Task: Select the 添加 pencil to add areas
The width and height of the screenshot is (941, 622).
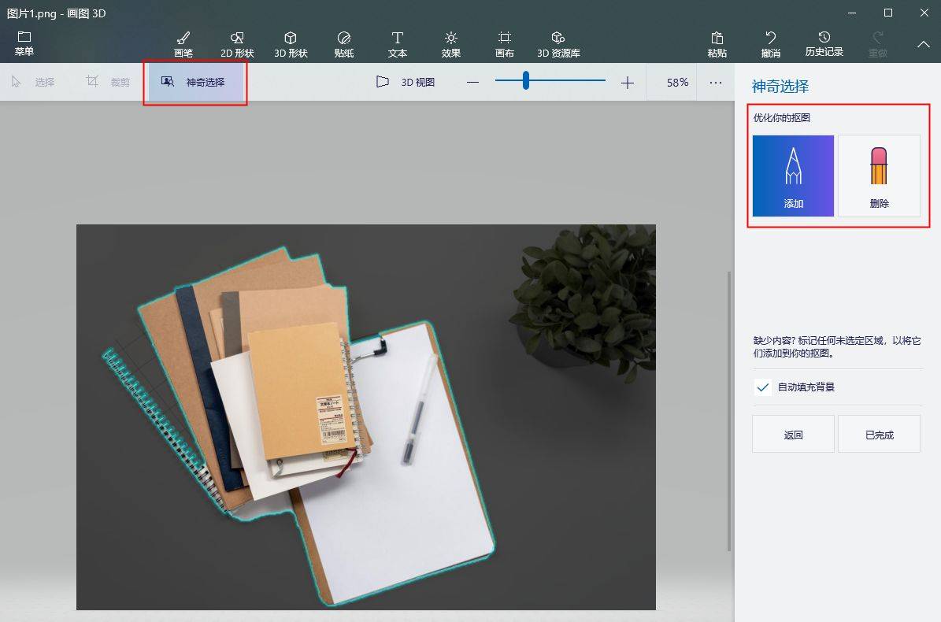Action: pyautogui.click(x=793, y=176)
